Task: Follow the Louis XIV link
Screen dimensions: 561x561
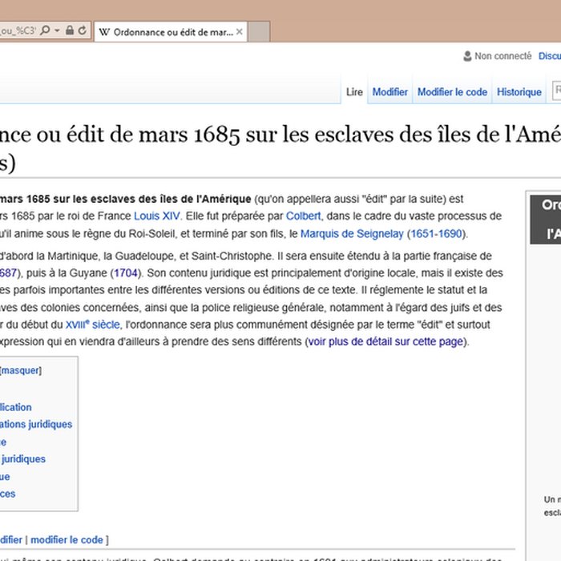Action: 157,216
